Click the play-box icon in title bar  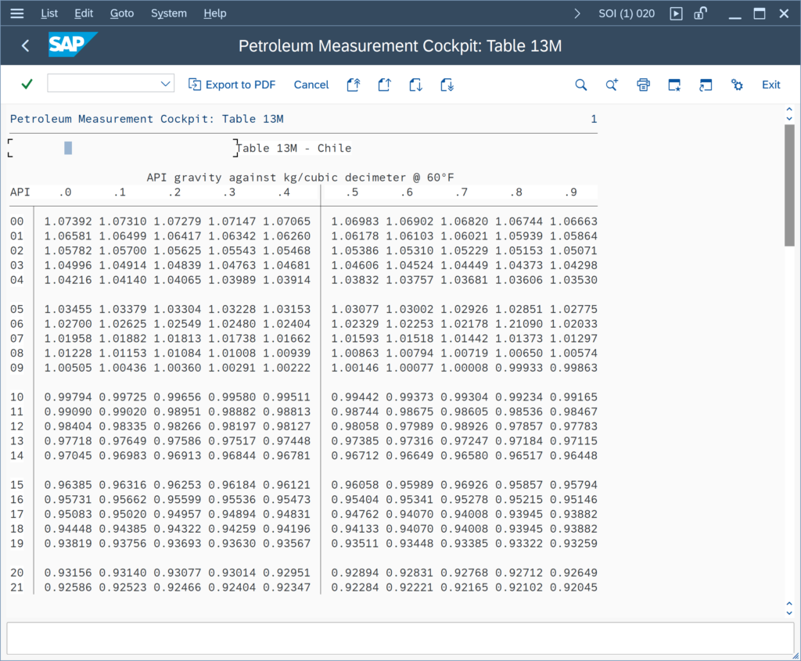tap(676, 14)
